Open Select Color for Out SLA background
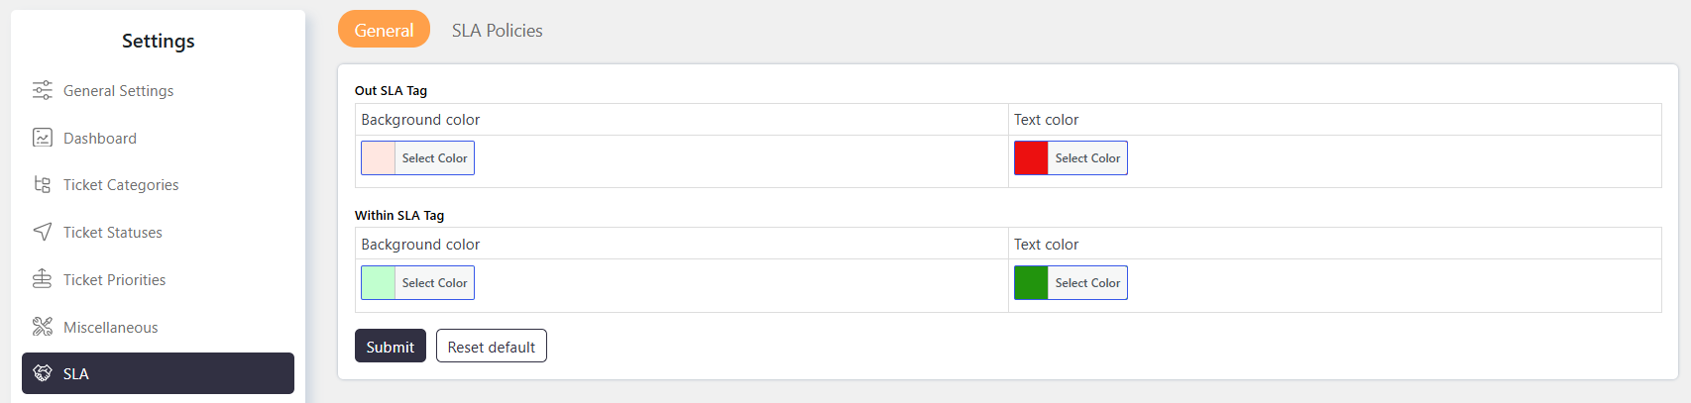 pos(435,158)
